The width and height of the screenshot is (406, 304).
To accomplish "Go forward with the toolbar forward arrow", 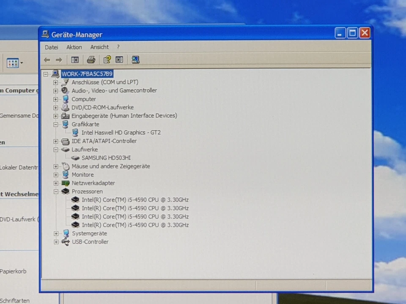I will point(59,60).
